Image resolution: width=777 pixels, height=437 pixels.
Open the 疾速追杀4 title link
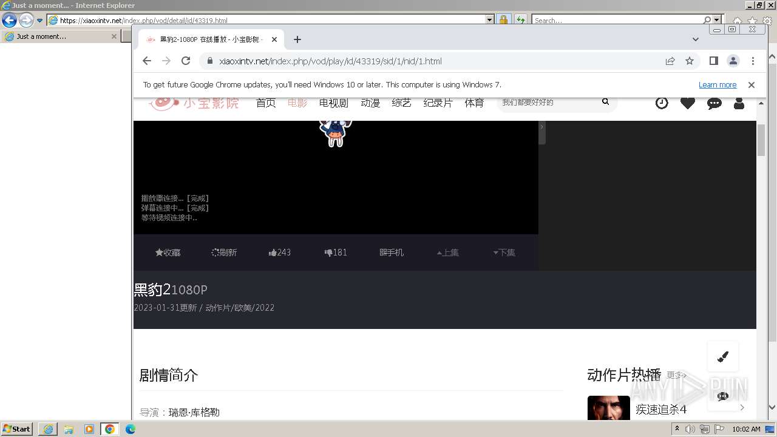(x=661, y=410)
